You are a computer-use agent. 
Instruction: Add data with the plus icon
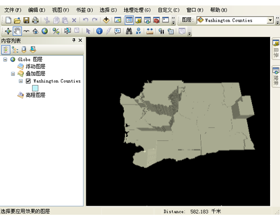coord(106,20)
